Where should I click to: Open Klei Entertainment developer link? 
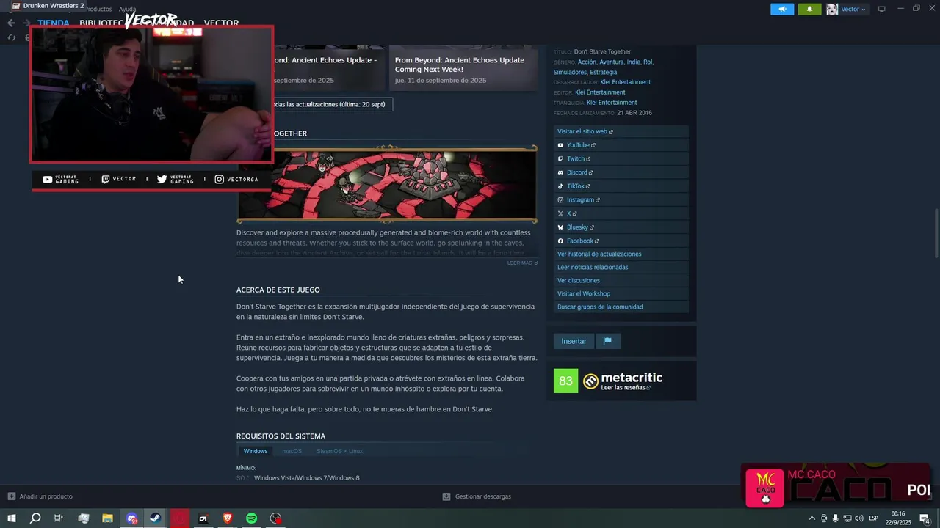(x=625, y=82)
